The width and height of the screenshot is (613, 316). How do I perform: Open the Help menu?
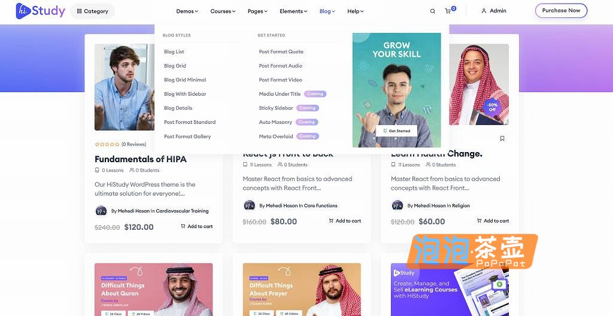356,11
